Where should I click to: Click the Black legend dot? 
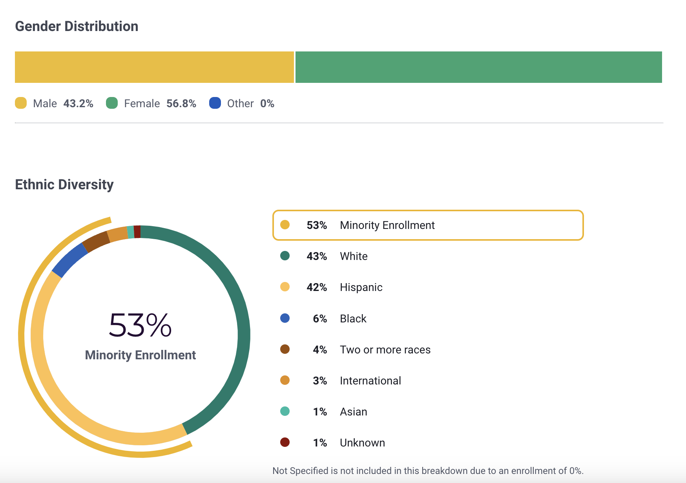click(x=285, y=318)
